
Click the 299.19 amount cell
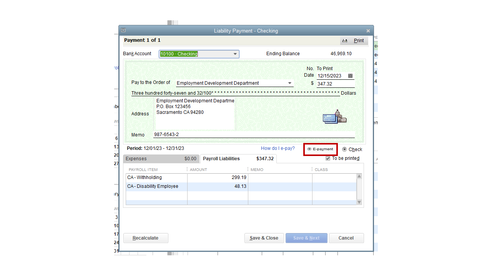coord(218,177)
